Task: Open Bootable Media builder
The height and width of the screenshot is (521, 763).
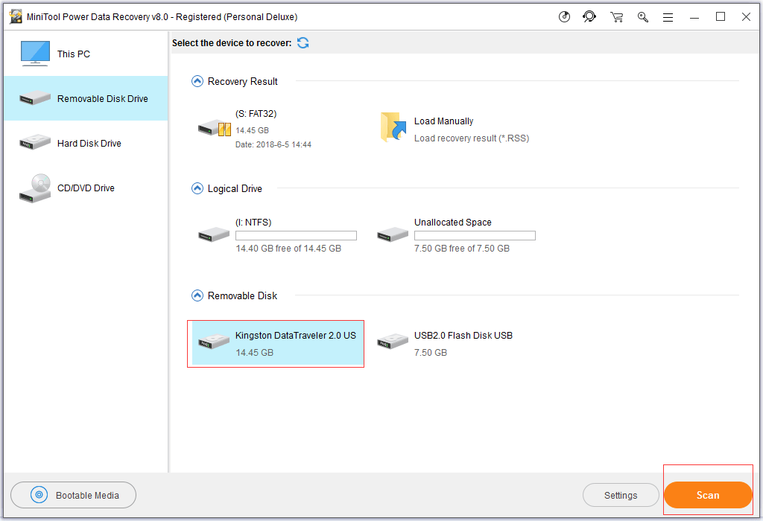Action: tap(74, 495)
